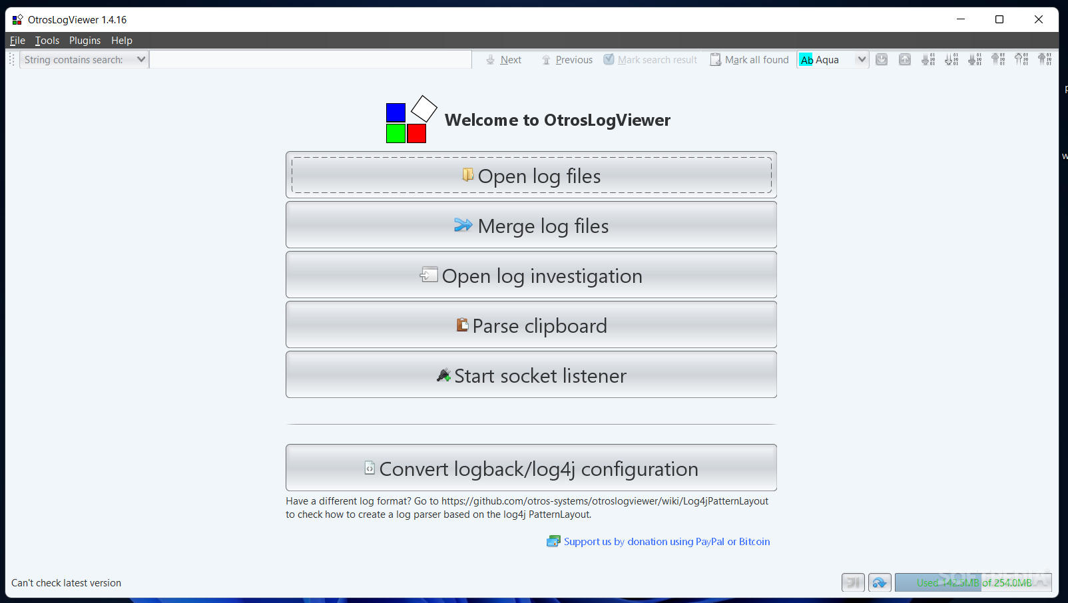The width and height of the screenshot is (1068, 603).
Task: Select Parse clipboard
Action: (x=531, y=325)
